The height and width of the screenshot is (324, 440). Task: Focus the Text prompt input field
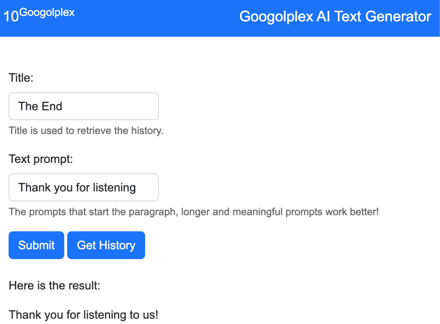(84, 187)
